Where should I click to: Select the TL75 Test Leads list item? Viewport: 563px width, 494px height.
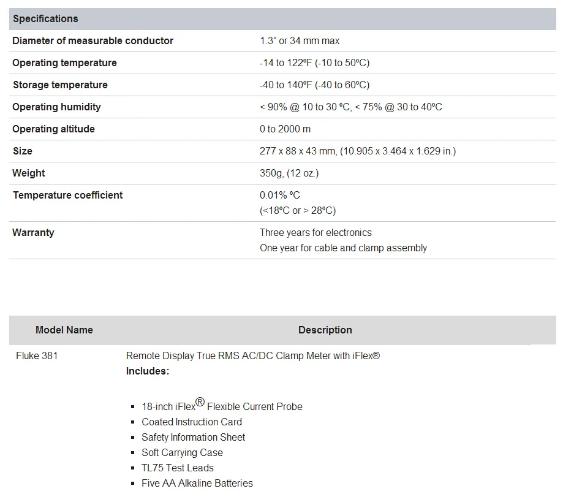coord(178,468)
